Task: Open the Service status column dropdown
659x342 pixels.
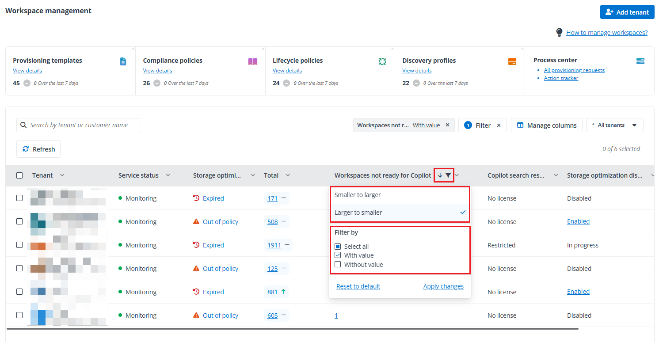Action: click(x=168, y=175)
